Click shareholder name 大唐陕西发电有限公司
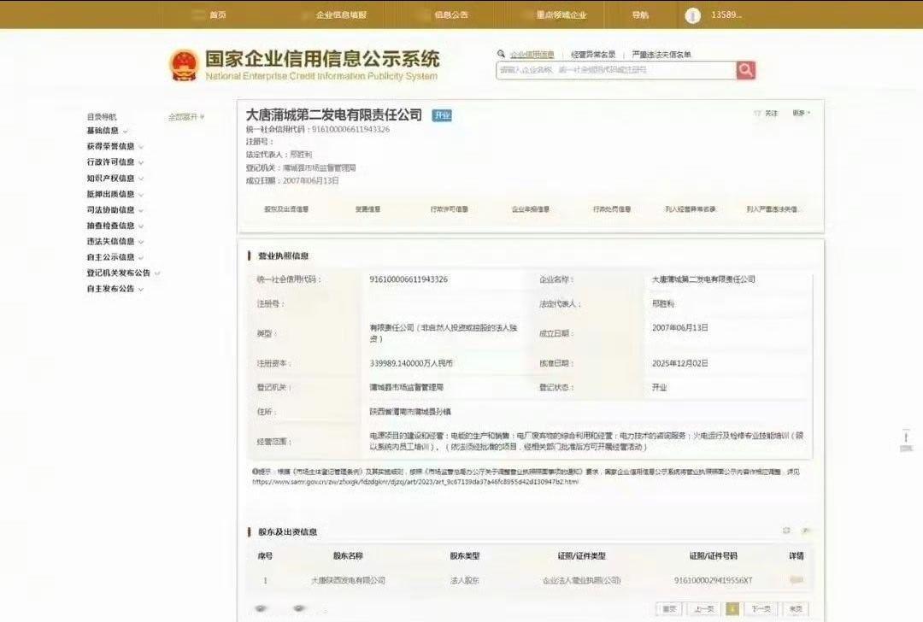 (348, 580)
